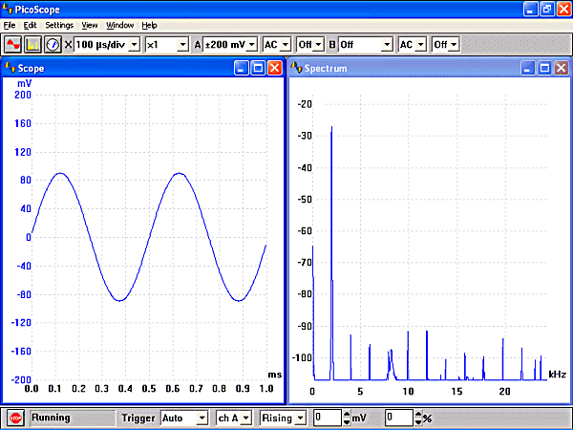This screenshot has width=573, height=430.
Task: Expand the trigger mode Auto dropdown
Action: point(201,418)
